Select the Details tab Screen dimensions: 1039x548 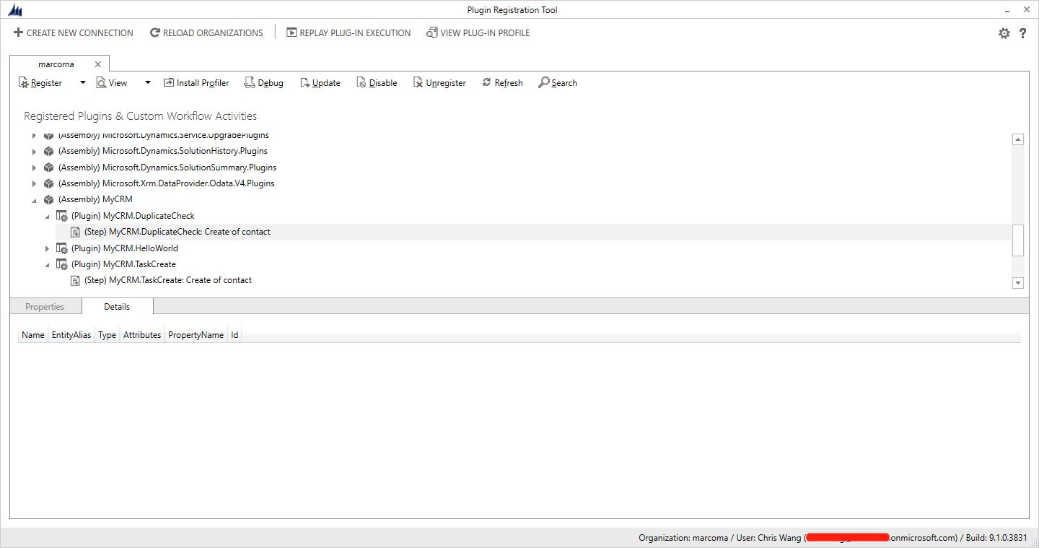pos(118,306)
